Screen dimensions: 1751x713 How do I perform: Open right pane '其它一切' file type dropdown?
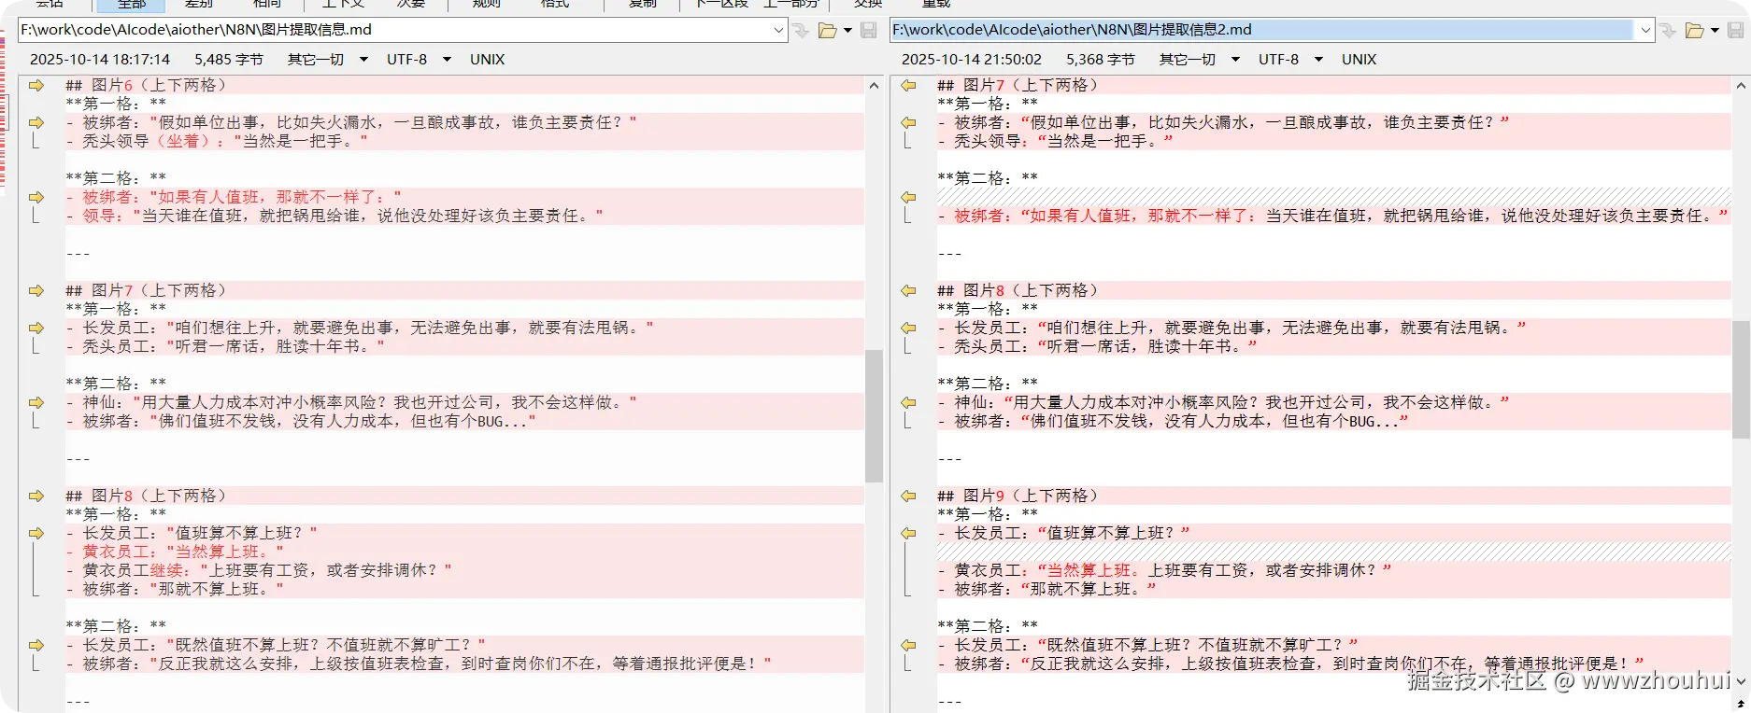click(1235, 60)
